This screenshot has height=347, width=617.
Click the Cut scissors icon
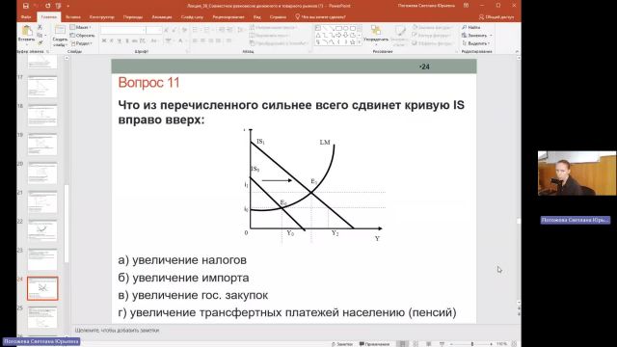click(x=40, y=27)
